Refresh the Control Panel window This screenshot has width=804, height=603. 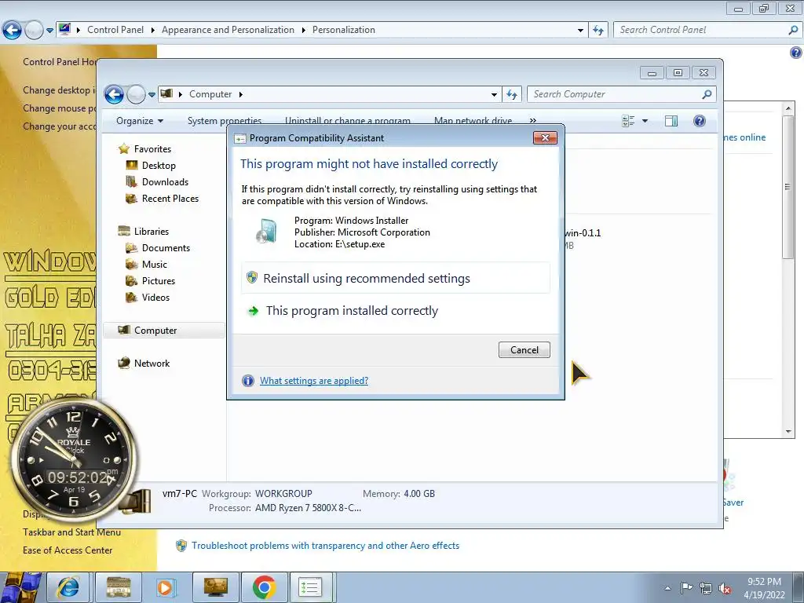pos(598,31)
